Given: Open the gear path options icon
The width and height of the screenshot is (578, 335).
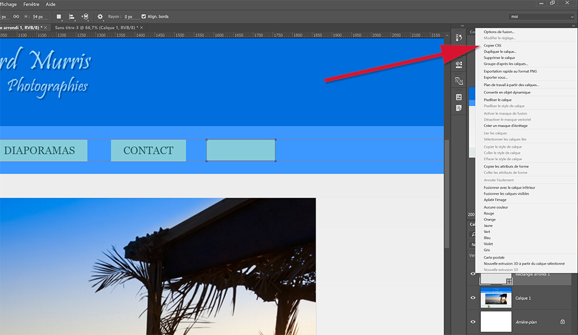Looking at the screenshot, I should coord(100,16).
